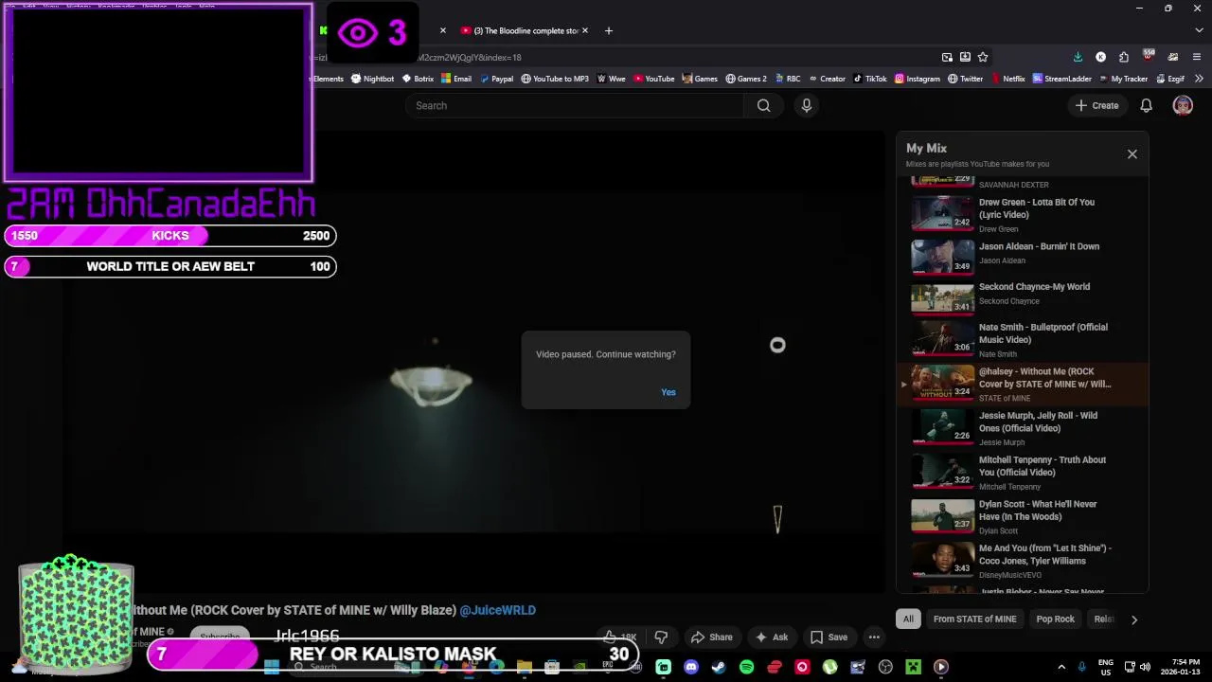This screenshot has height=682, width=1212.
Task: Open YouTube bookmark in bookmarks bar
Action: tap(654, 79)
